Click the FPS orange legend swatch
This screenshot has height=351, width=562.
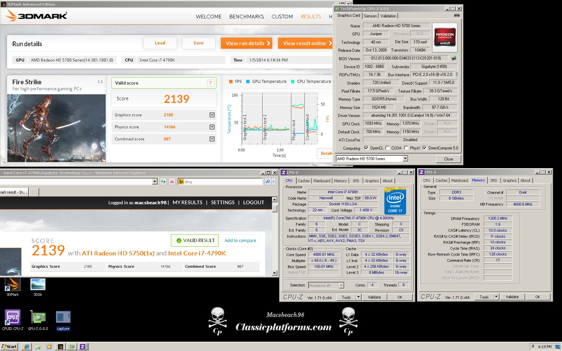tap(230, 81)
